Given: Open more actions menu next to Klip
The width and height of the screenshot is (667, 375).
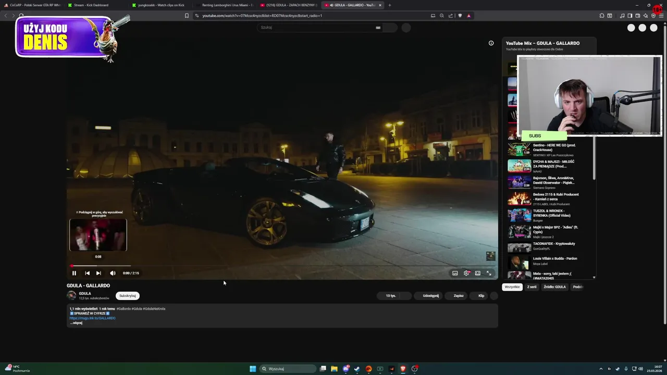Looking at the screenshot, I should click(x=494, y=296).
